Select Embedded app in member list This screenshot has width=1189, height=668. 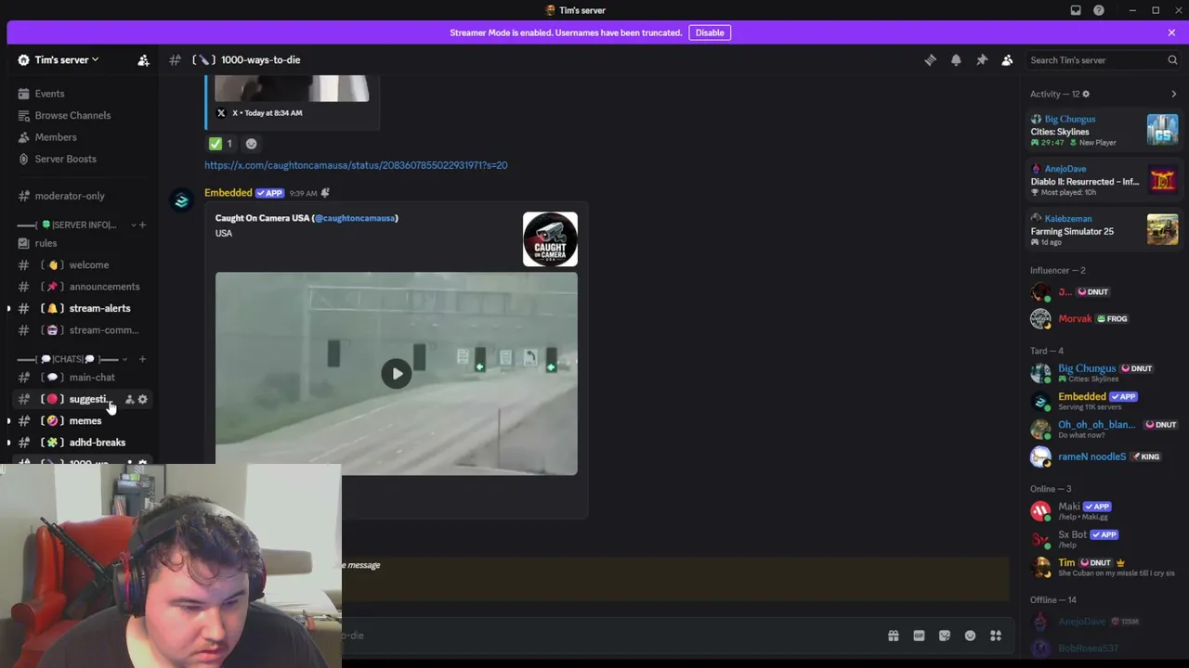pyautogui.click(x=1104, y=401)
